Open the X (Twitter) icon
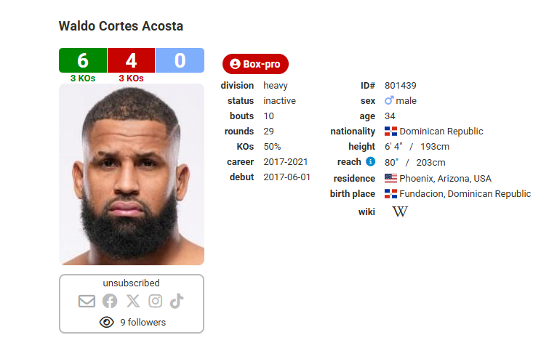 pyautogui.click(x=132, y=301)
